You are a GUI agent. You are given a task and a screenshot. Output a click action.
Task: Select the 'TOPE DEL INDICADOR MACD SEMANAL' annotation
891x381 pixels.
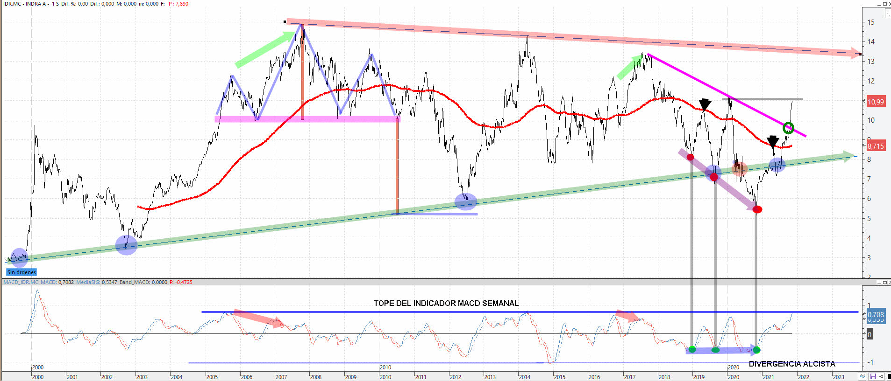coord(446,303)
